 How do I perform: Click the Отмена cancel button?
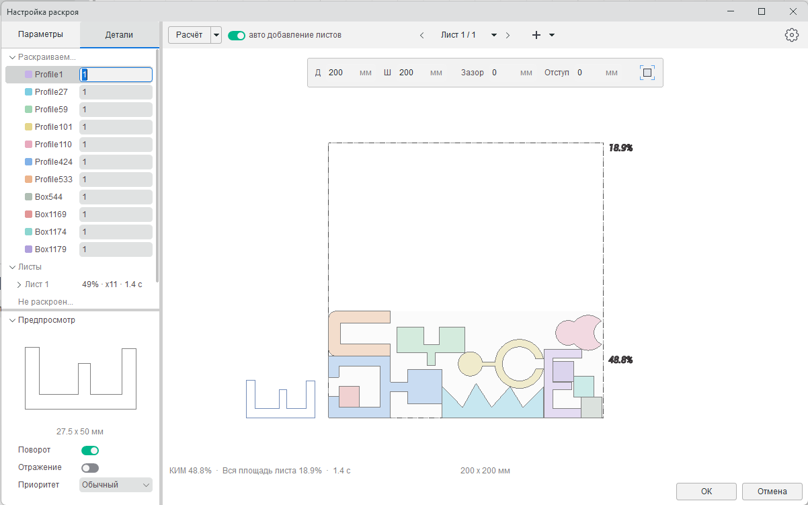click(772, 492)
